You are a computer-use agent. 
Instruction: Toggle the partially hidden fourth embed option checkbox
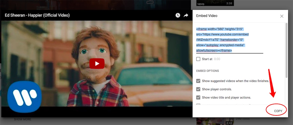pos(198,104)
